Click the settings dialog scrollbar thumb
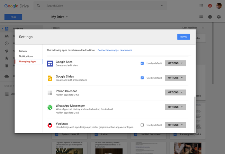Screen dimensions: 225x154 (195, 115)
